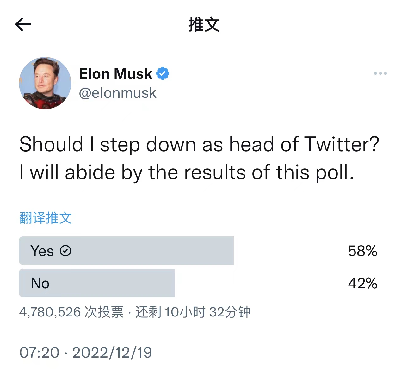Click the 07:20 tweet time

point(39,353)
